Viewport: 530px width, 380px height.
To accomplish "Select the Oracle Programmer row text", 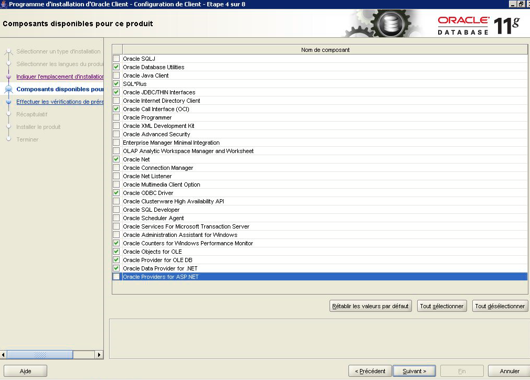I will click(x=147, y=117).
